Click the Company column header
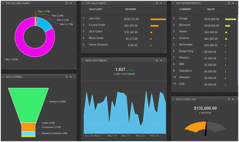 point(185,9)
